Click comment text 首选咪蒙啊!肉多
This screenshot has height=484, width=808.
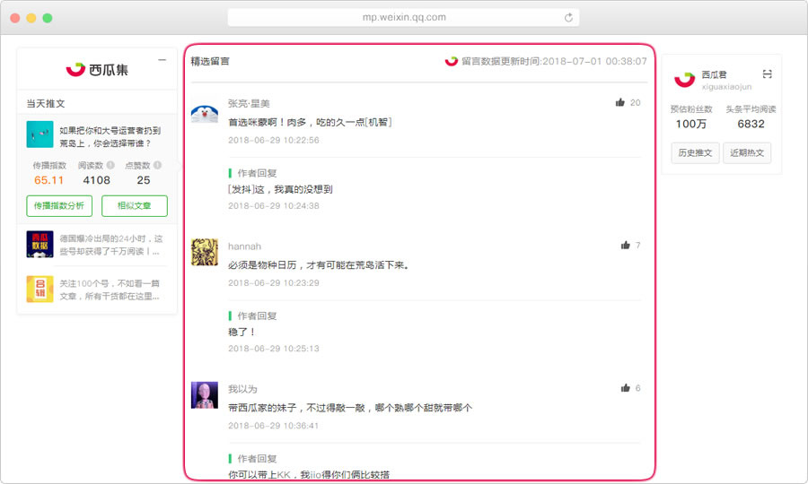point(311,122)
